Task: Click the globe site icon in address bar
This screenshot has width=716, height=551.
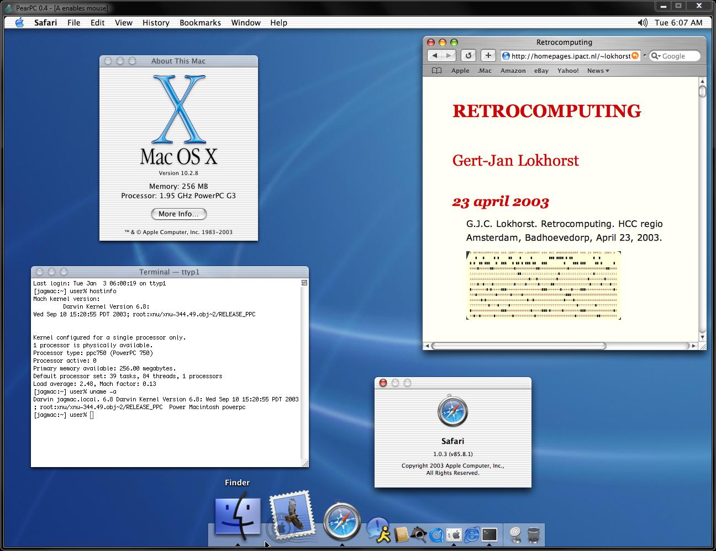Action: pos(506,56)
